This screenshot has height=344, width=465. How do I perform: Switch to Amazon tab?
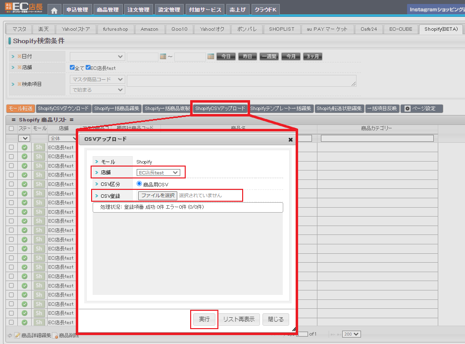(149, 29)
